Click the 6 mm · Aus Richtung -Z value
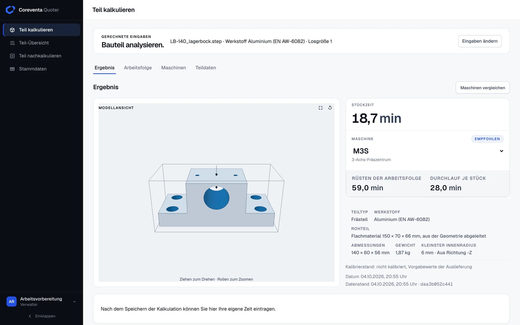 pyautogui.click(x=446, y=252)
